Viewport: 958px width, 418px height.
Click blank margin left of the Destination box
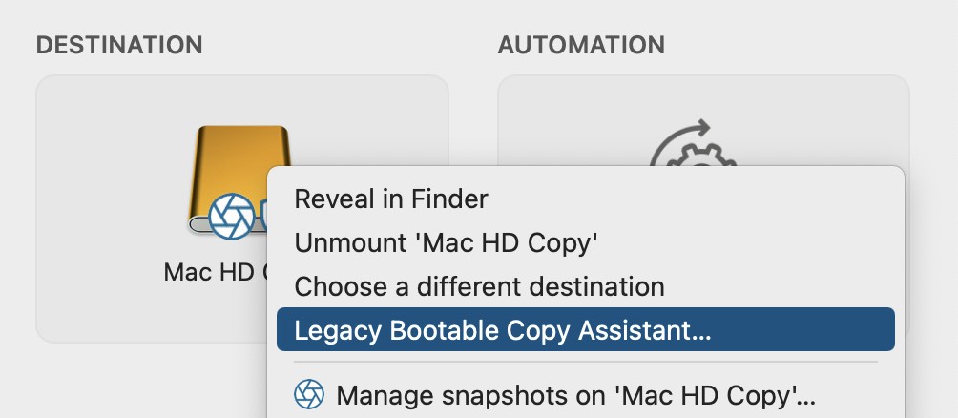pyautogui.click(x=17, y=210)
